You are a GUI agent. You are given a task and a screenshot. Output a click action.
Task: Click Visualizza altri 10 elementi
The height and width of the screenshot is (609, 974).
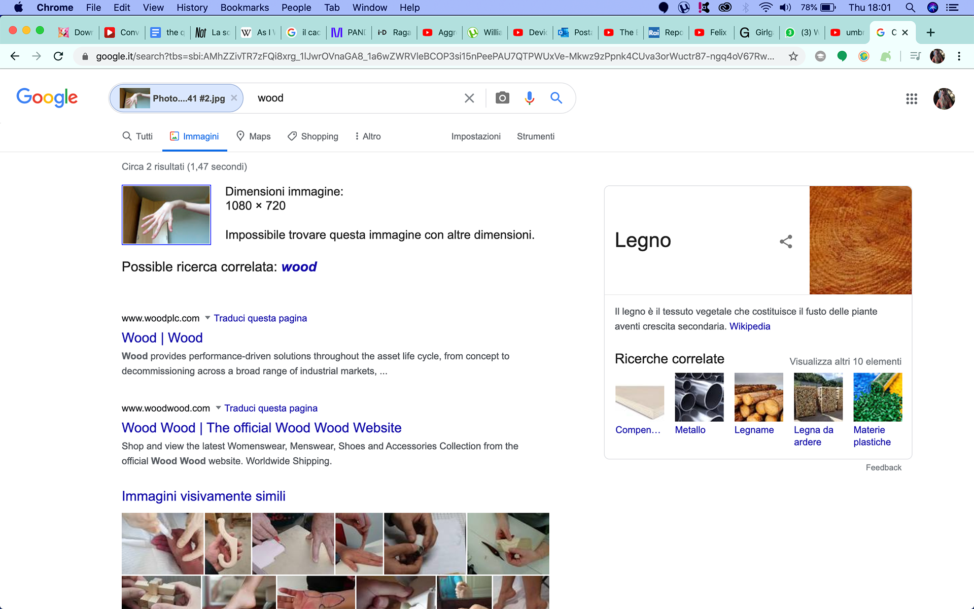(846, 361)
